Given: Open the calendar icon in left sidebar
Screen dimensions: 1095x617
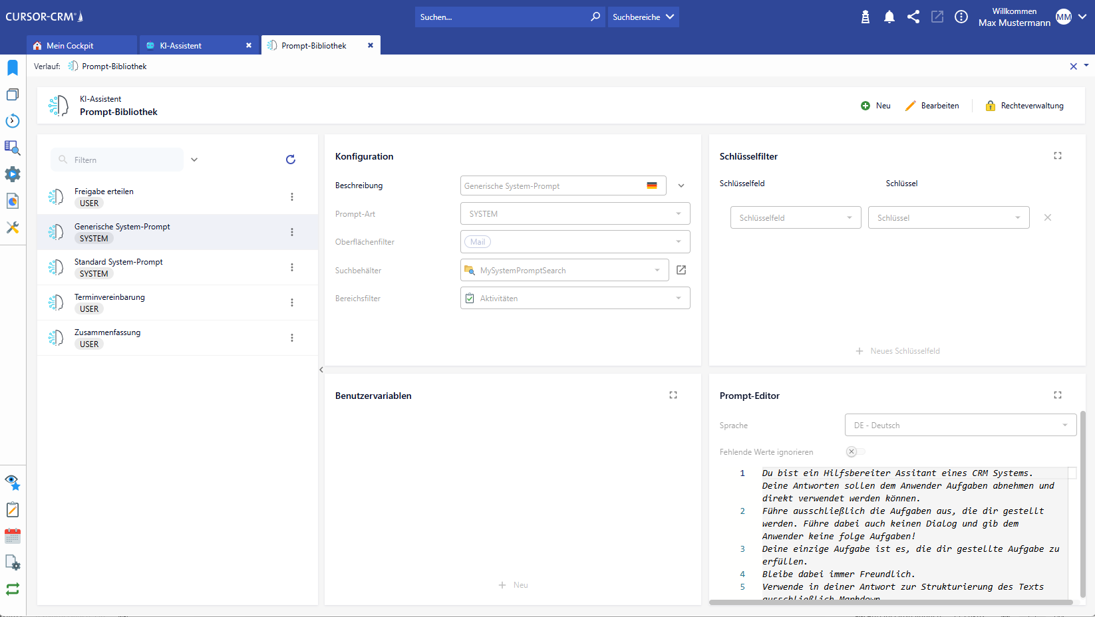Looking at the screenshot, I should [13, 536].
